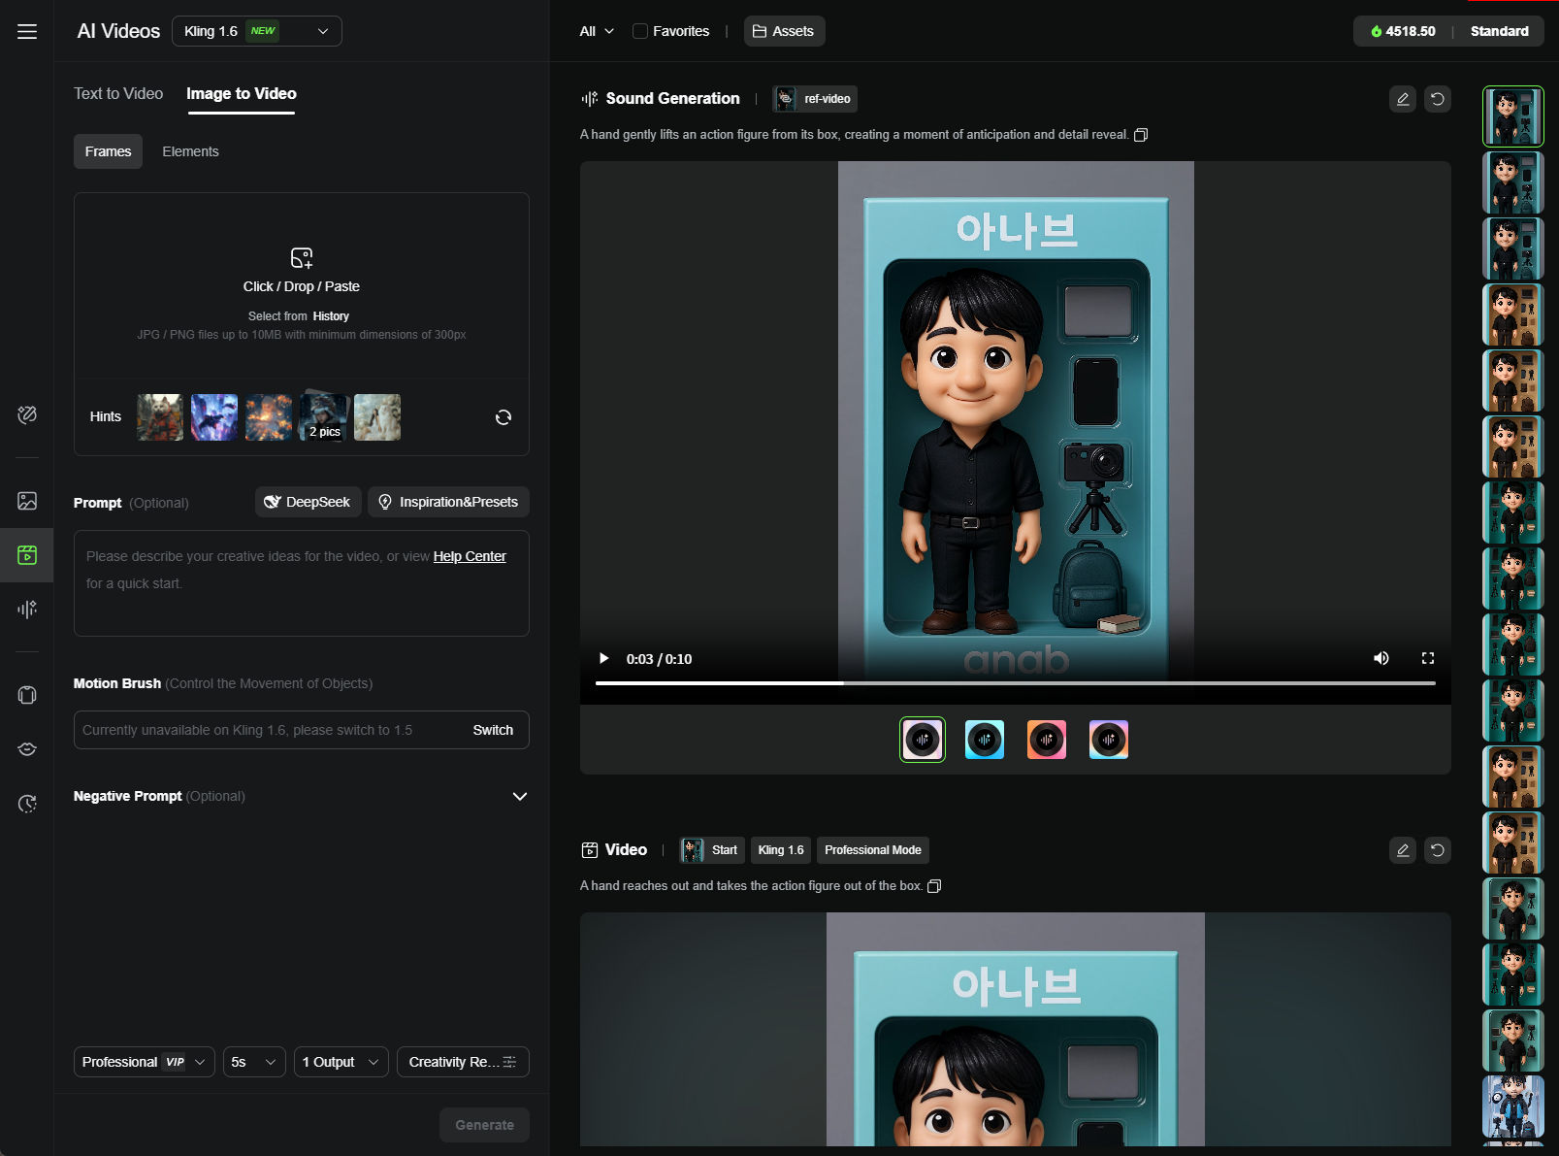The height and width of the screenshot is (1156, 1559).
Task: Play the sound generation video
Action: pyautogui.click(x=603, y=658)
